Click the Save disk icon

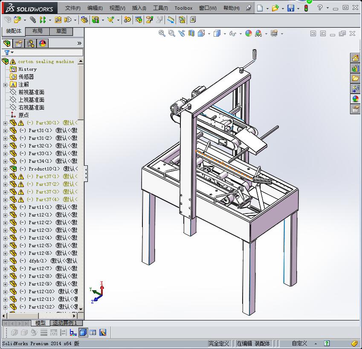pos(291,8)
